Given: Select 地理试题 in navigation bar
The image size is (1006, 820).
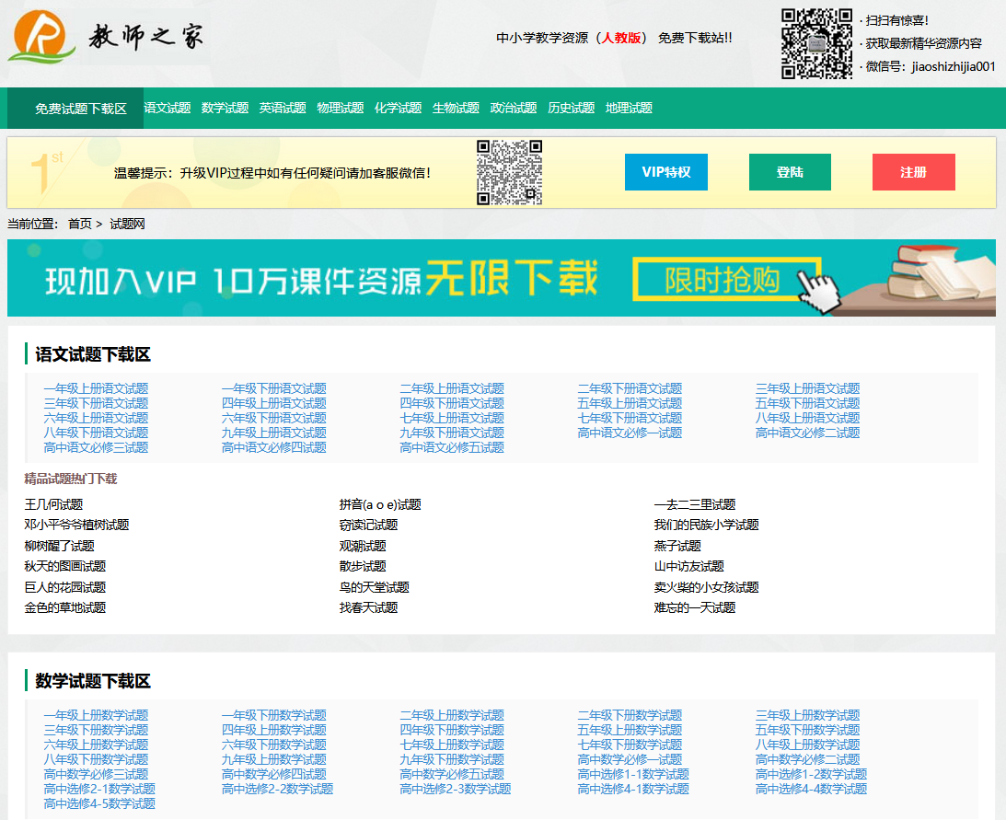Looking at the screenshot, I should point(630,108).
